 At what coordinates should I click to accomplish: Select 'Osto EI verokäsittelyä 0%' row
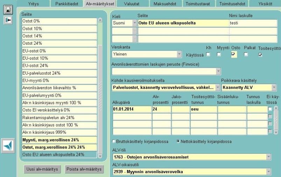click(x=59, y=110)
